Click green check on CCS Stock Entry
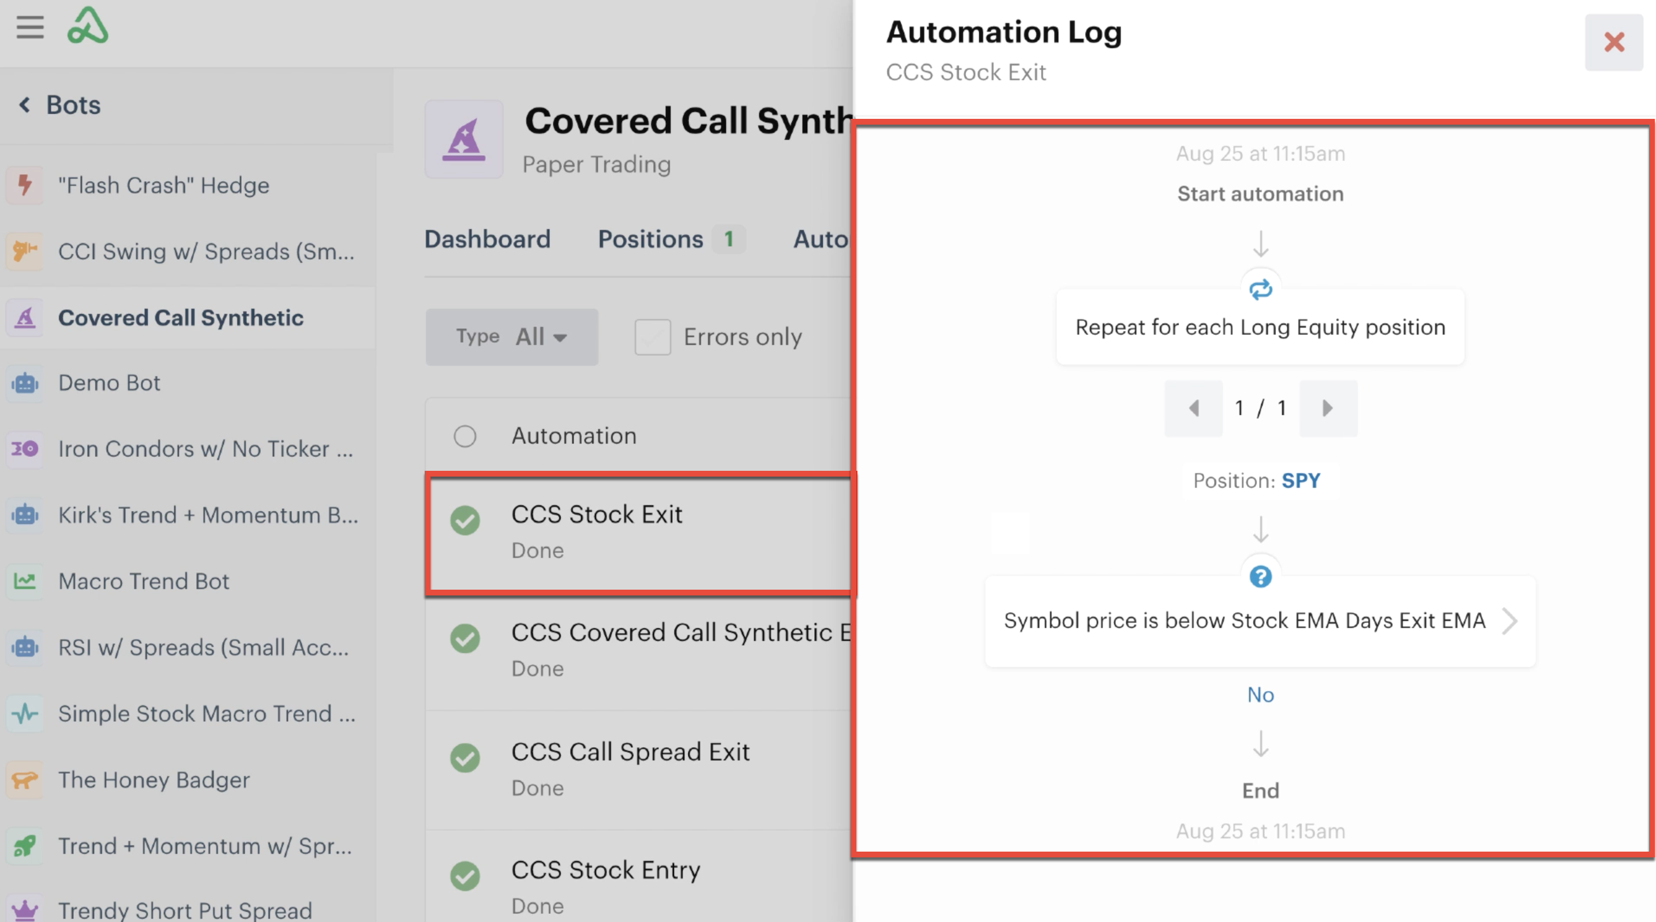Image resolution: width=1656 pixels, height=922 pixels. [465, 876]
